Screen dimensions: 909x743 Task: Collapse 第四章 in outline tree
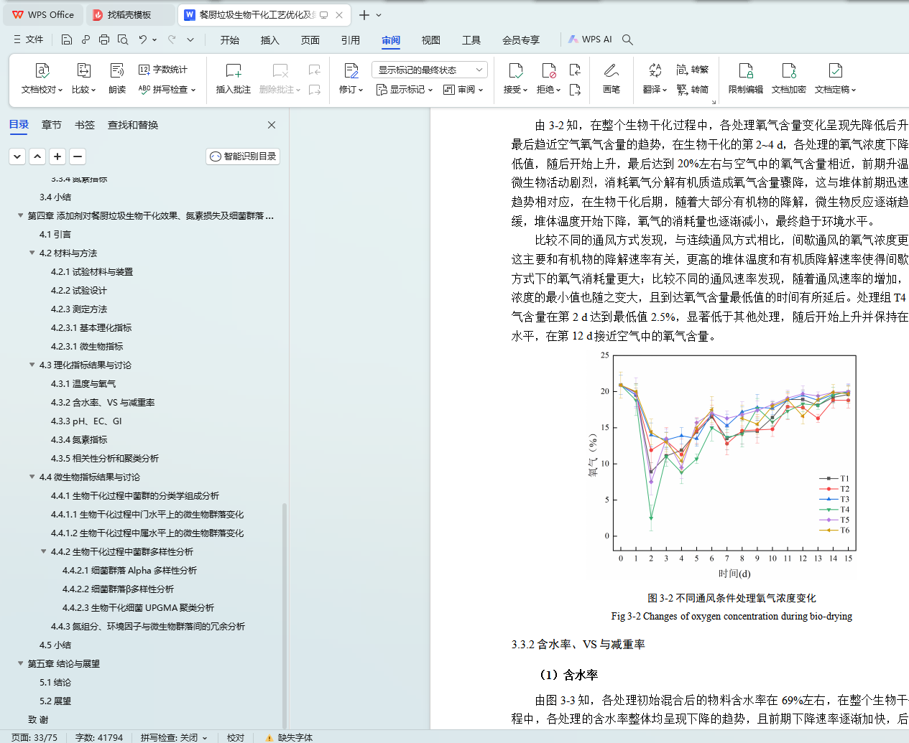(x=20, y=215)
